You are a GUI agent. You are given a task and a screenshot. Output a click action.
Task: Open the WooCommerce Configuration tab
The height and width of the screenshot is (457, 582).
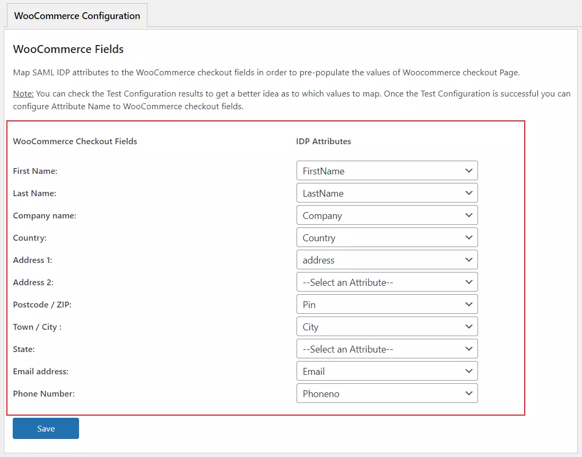click(77, 15)
